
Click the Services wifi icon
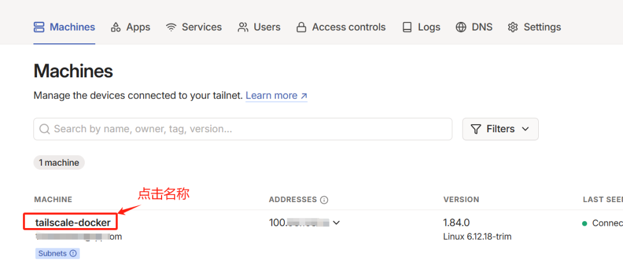click(x=171, y=27)
